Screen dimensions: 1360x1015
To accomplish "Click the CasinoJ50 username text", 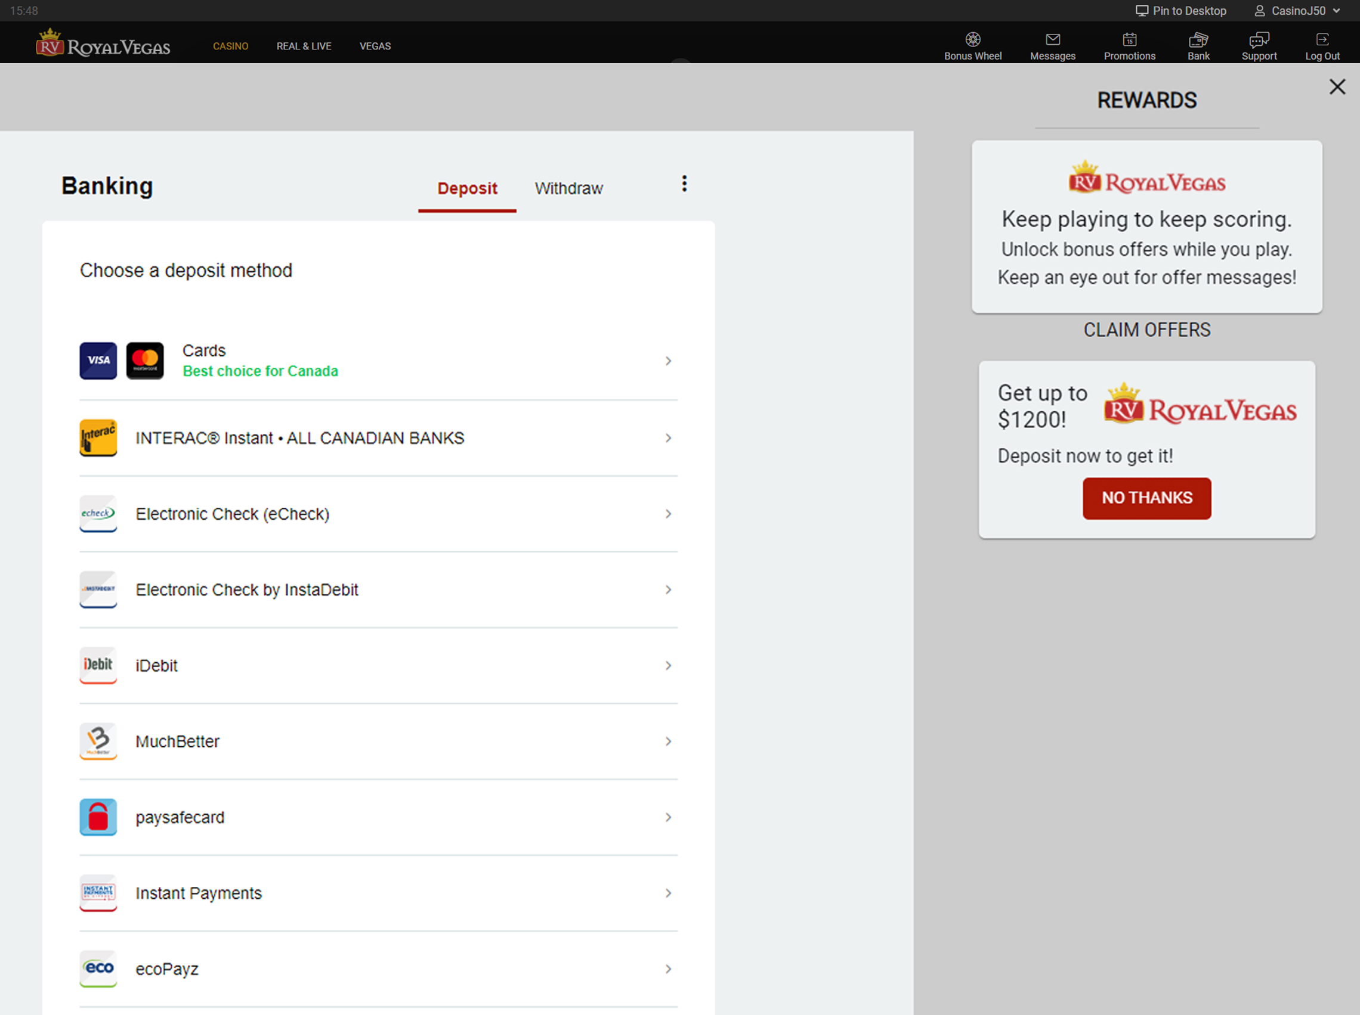I will point(1298,11).
